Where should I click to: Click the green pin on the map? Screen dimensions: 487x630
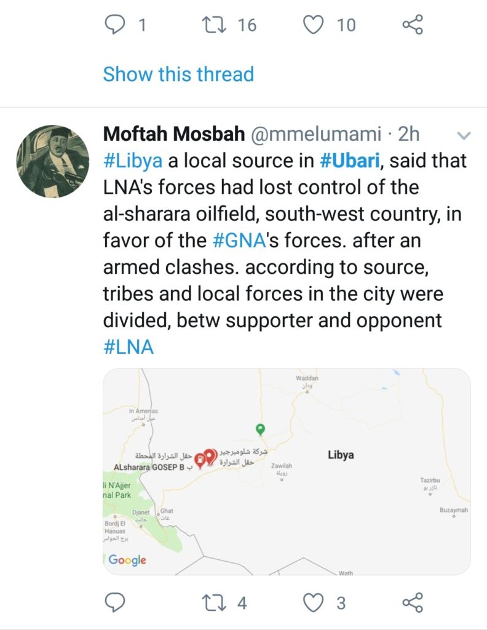click(x=260, y=428)
